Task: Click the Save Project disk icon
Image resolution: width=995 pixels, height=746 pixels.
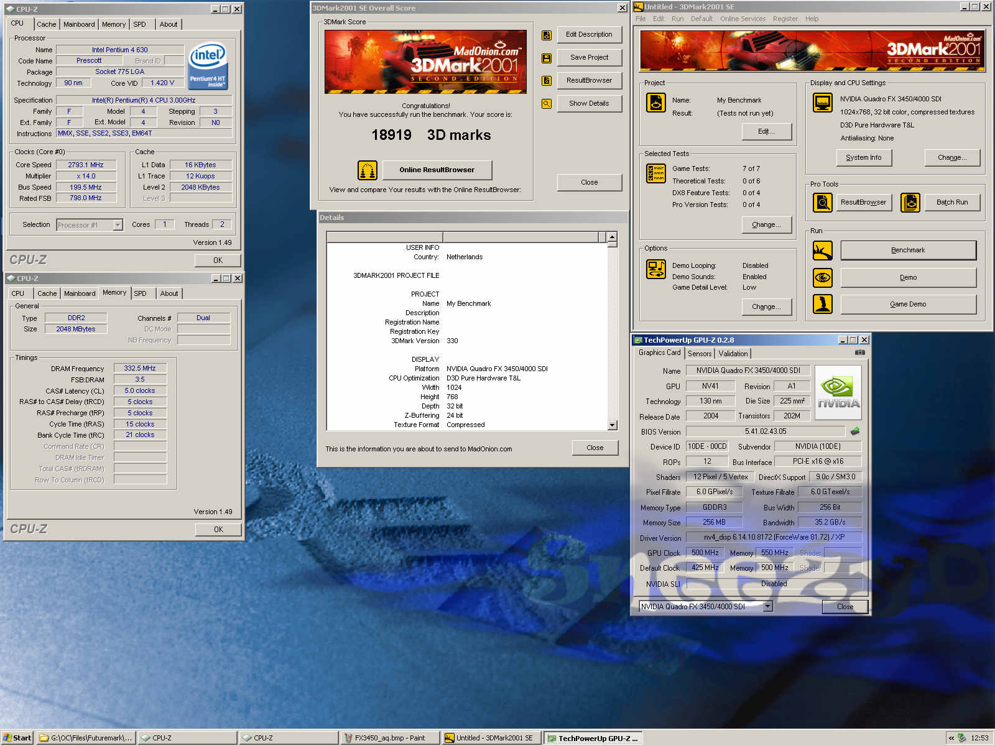Action: click(x=546, y=58)
